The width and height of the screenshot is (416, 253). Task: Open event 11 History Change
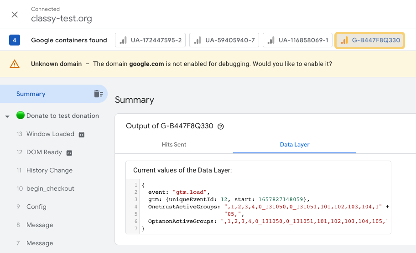49,170
